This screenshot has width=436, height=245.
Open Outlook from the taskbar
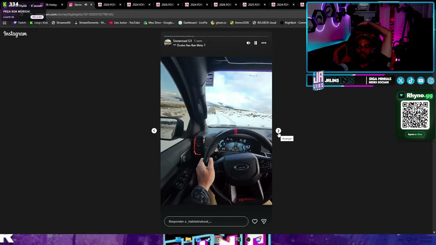coord(198,240)
